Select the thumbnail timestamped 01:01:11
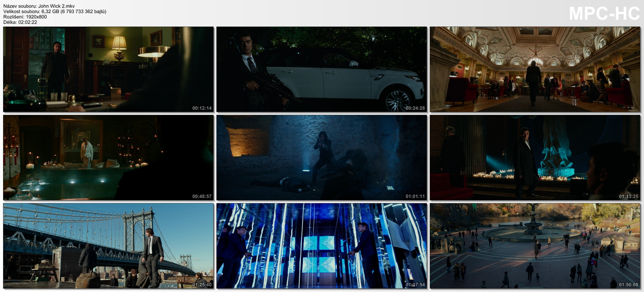This screenshot has width=644, height=292. [321, 158]
